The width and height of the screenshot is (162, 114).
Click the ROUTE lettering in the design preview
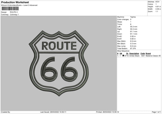59,46
